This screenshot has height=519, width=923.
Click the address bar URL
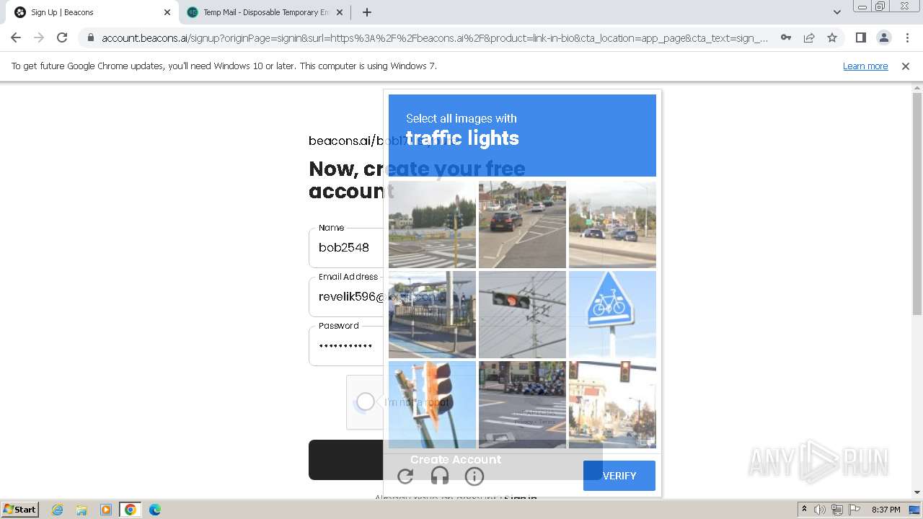tap(435, 37)
